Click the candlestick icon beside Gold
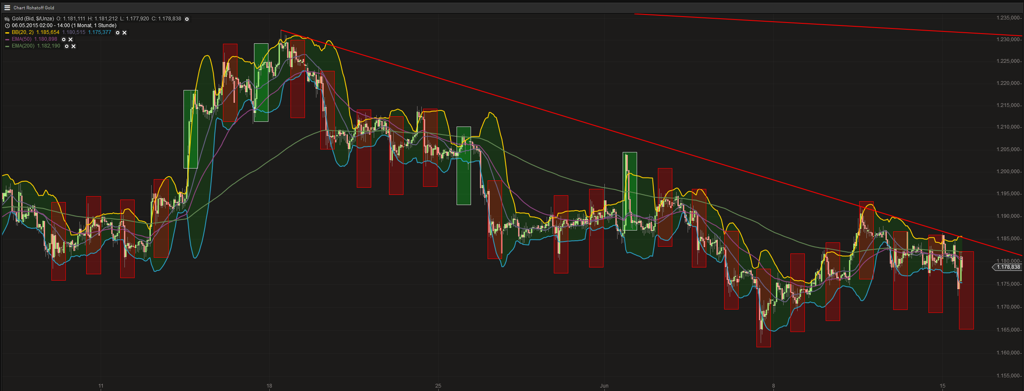This screenshot has height=391, width=1024. click(x=7, y=19)
